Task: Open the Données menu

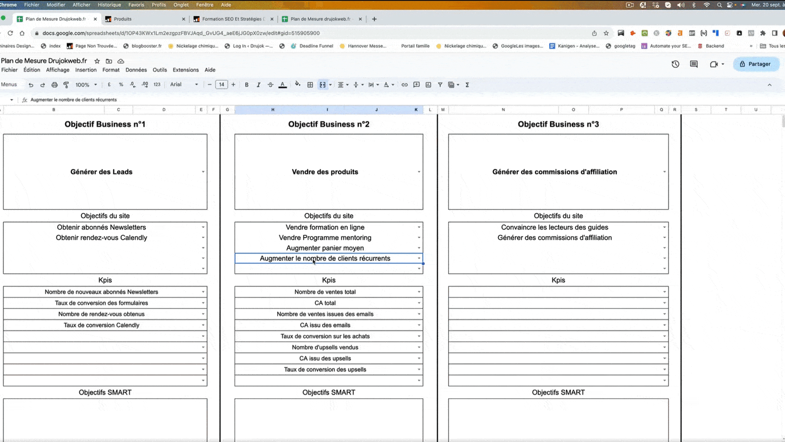Action: coord(136,70)
